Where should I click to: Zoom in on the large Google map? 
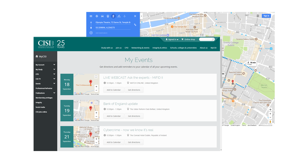point(270,114)
